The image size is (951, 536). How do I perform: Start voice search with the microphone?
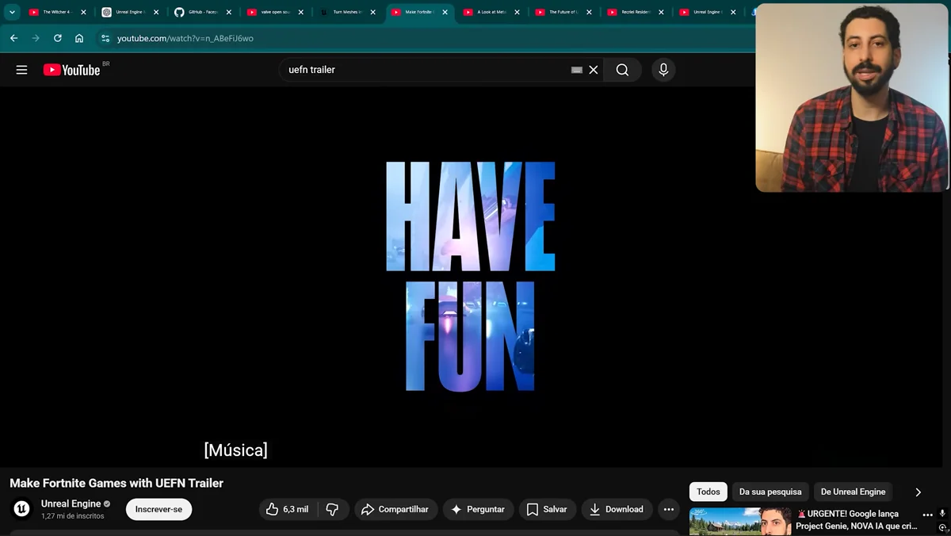coord(663,70)
